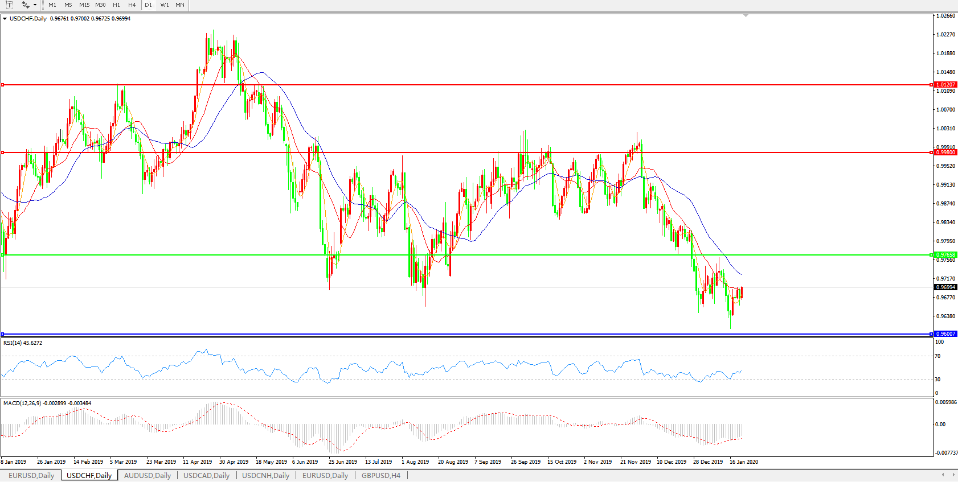The height and width of the screenshot is (482, 958).
Task: Select the text label drawing tool
Action: (9, 5)
